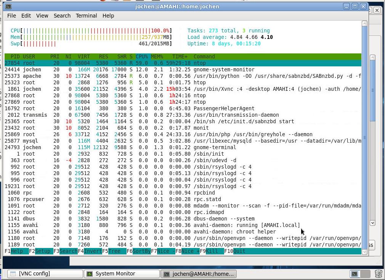Select the greyhole daemon process row
385x280 pixels.
point(183,134)
